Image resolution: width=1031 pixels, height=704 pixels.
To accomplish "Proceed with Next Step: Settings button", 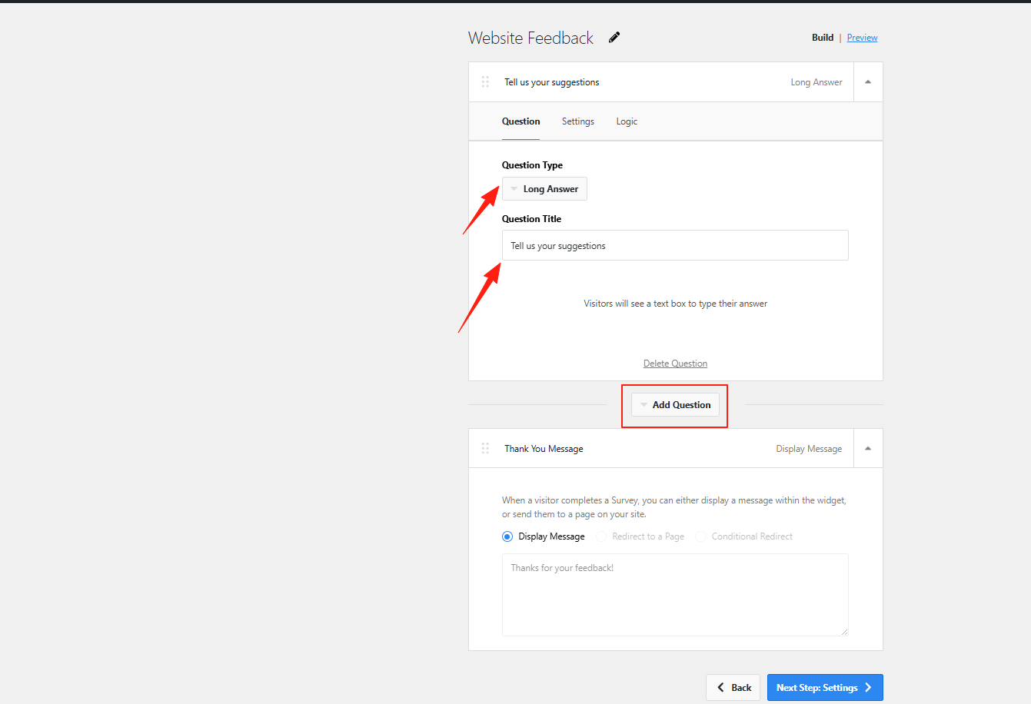I will pyautogui.click(x=824, y=688).
